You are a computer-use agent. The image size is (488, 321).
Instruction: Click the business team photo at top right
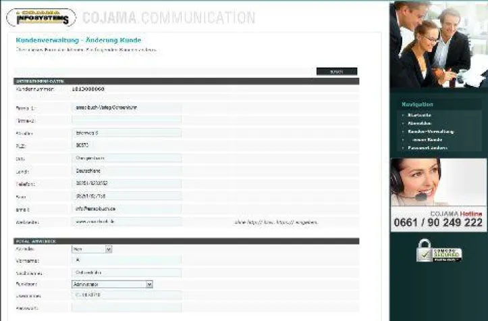point(439,44)
